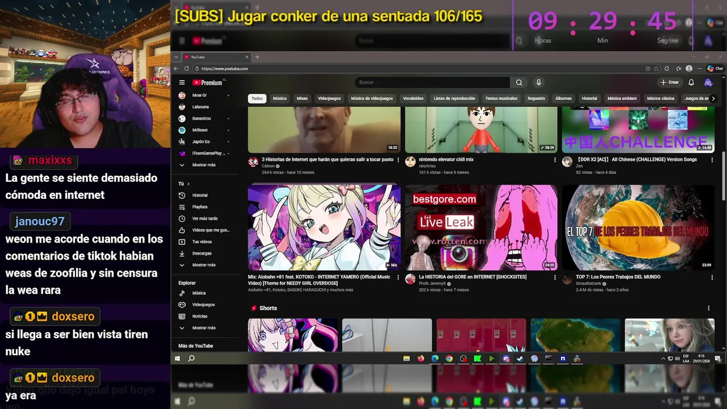Add page to favorites star icon
The height and width of the screenshot is (409, 727).
(657, 68)
